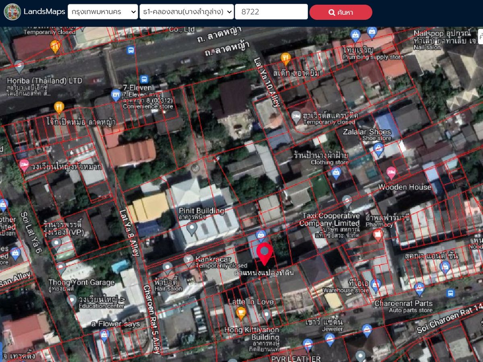Click the Thong Yont Garage name label

(x=82, y=282)
